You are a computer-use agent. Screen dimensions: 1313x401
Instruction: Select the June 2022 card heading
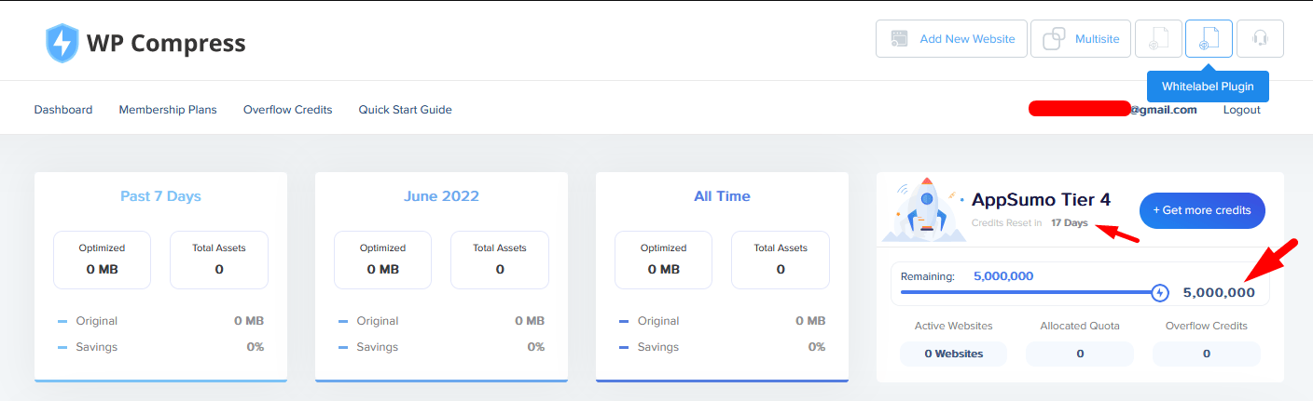(x=441, y=196)
